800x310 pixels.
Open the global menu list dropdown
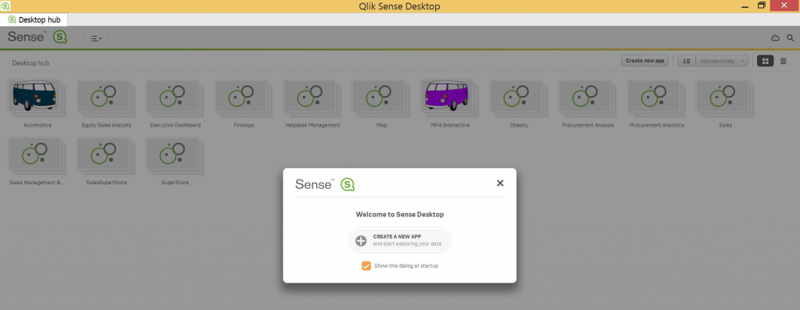pos(96,38)
